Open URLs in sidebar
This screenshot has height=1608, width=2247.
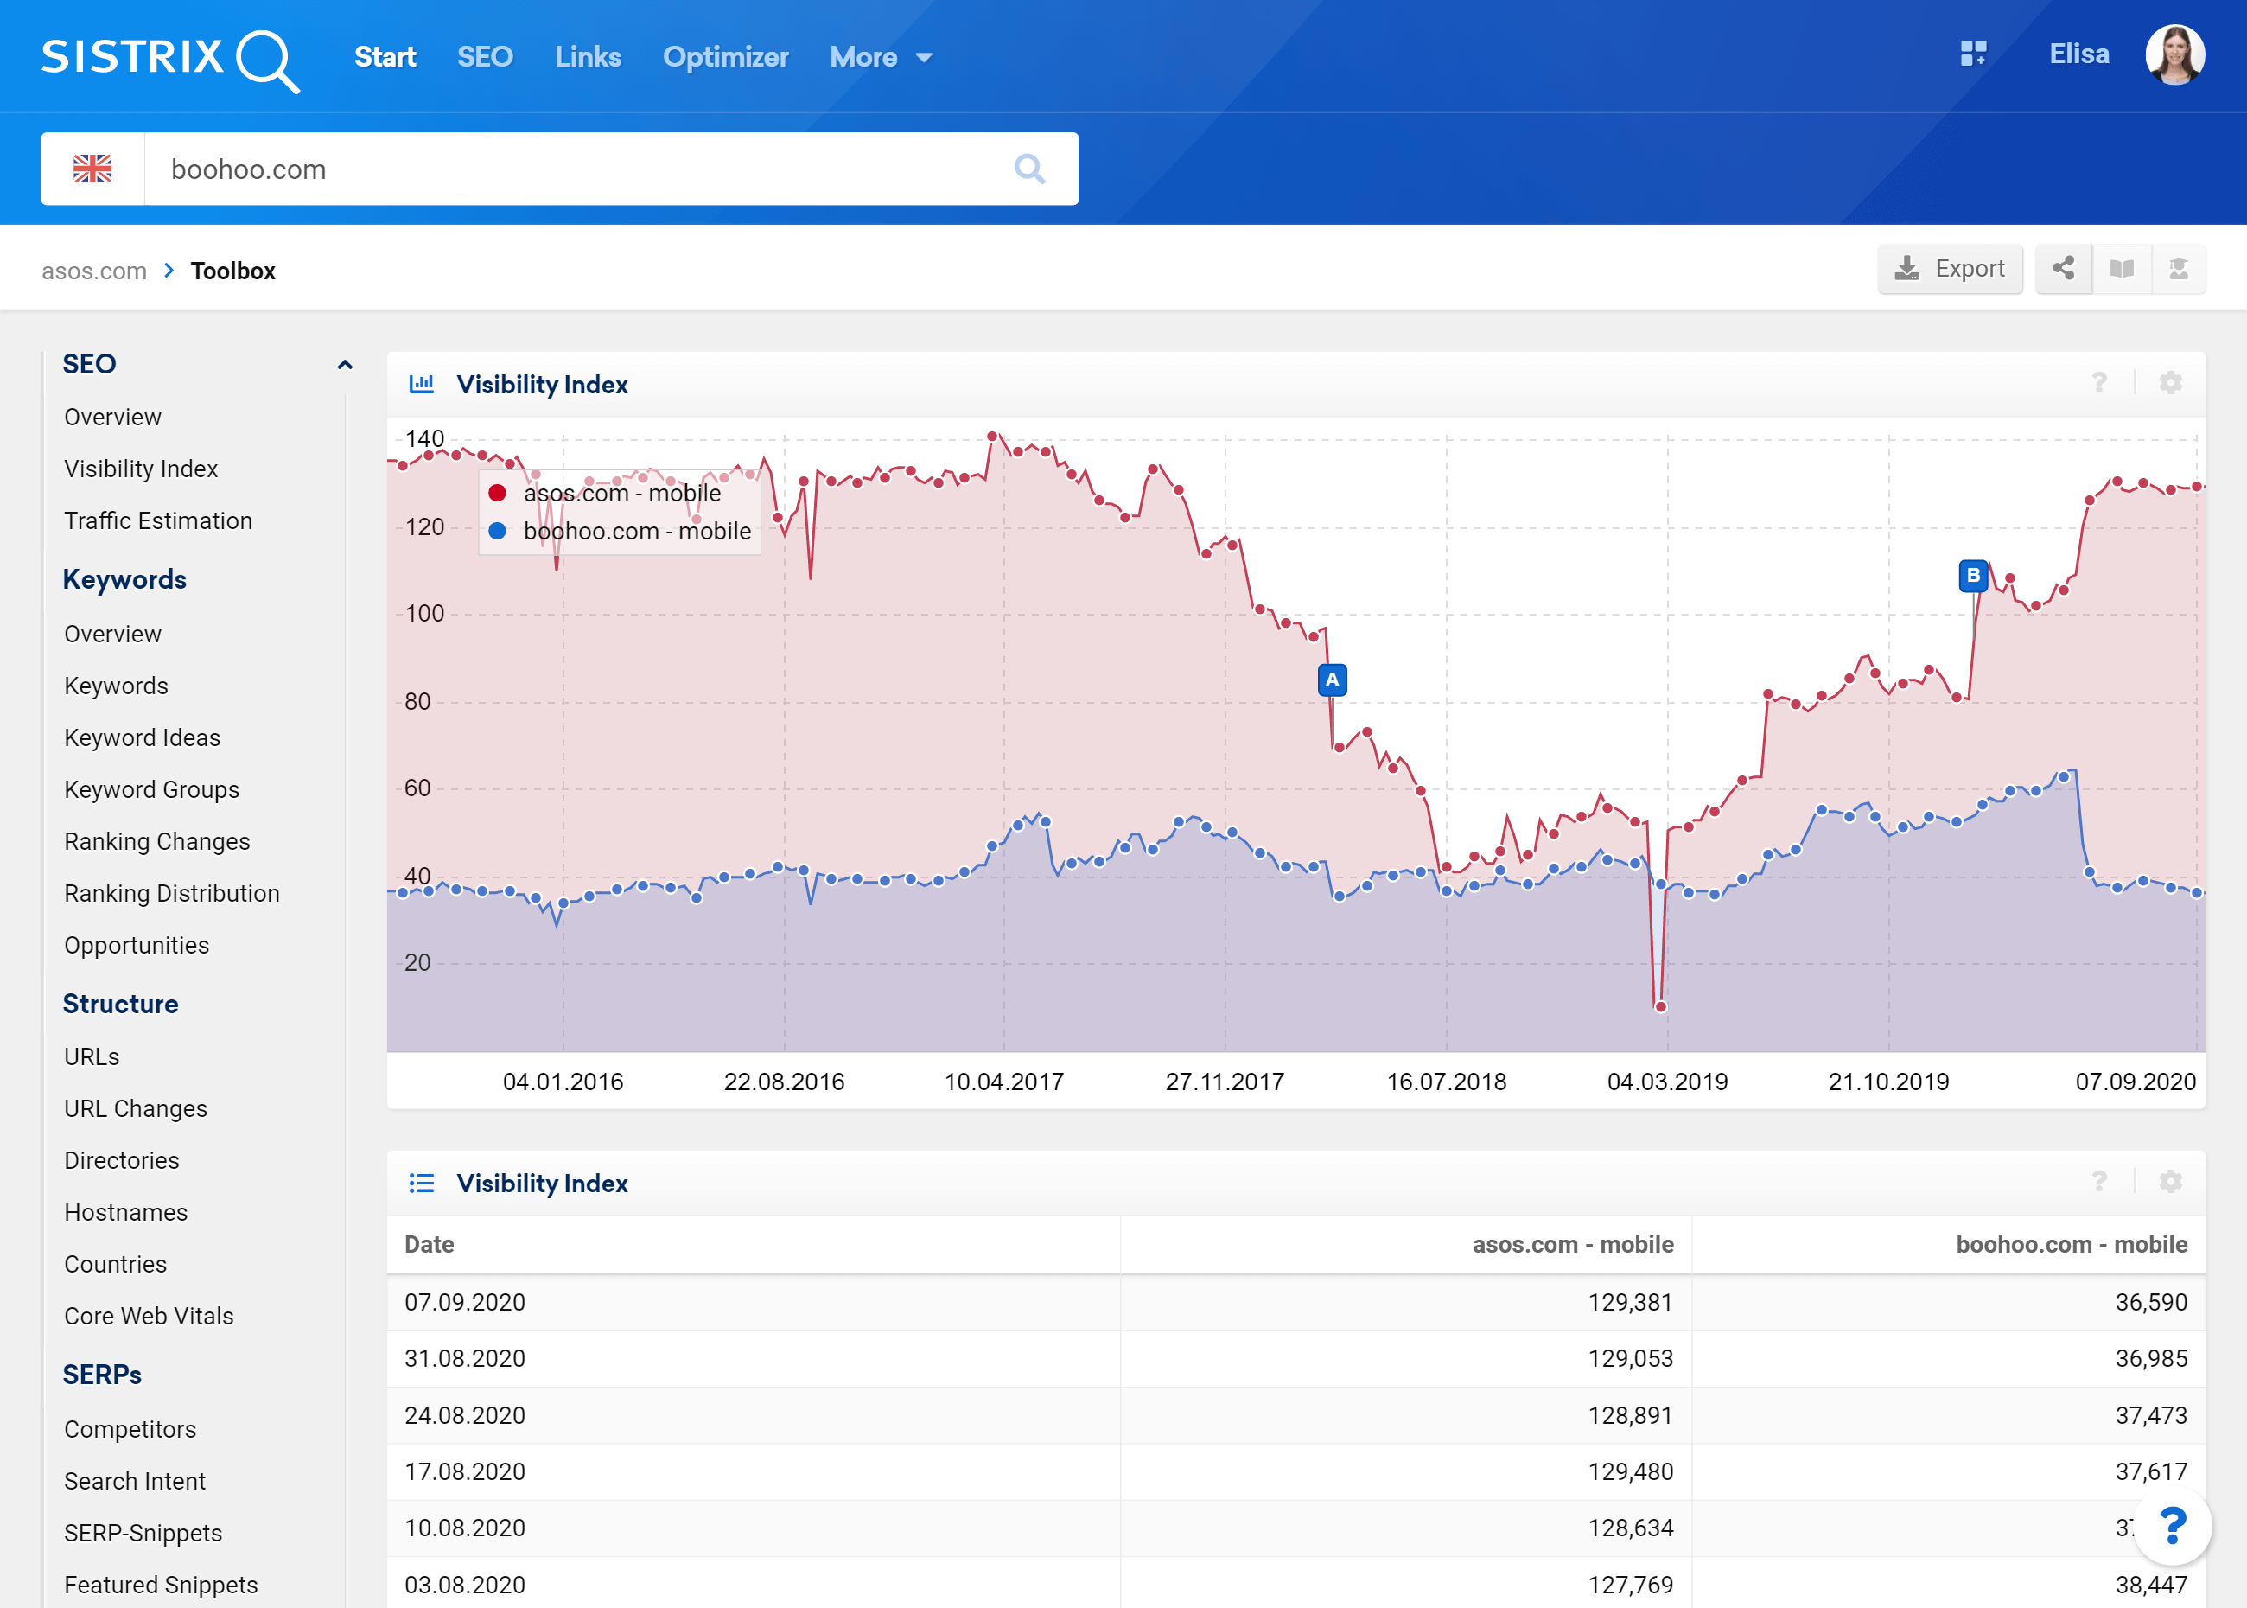coord(92,1056)
